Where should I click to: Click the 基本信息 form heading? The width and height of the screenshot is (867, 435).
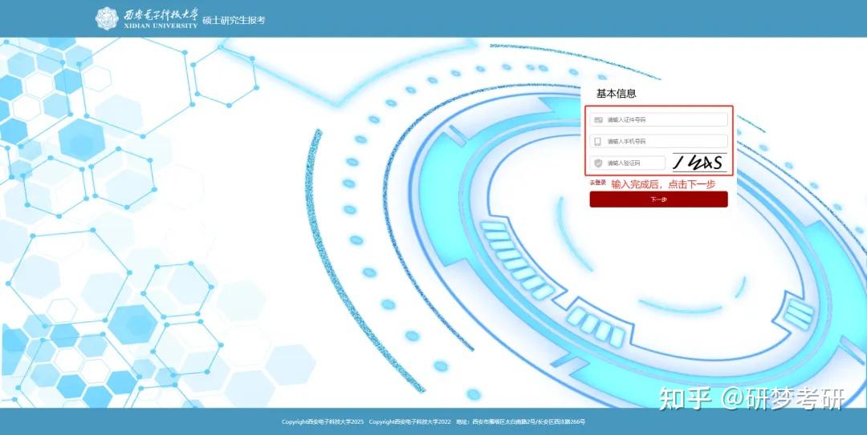616,93
